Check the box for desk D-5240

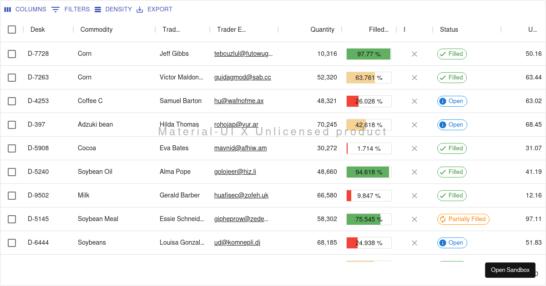[x=12, y=172]
